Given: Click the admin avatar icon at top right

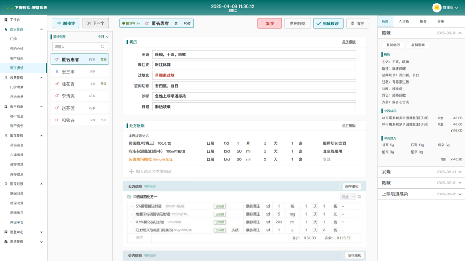Looking at the screenshot, I should tap(436, 8).
